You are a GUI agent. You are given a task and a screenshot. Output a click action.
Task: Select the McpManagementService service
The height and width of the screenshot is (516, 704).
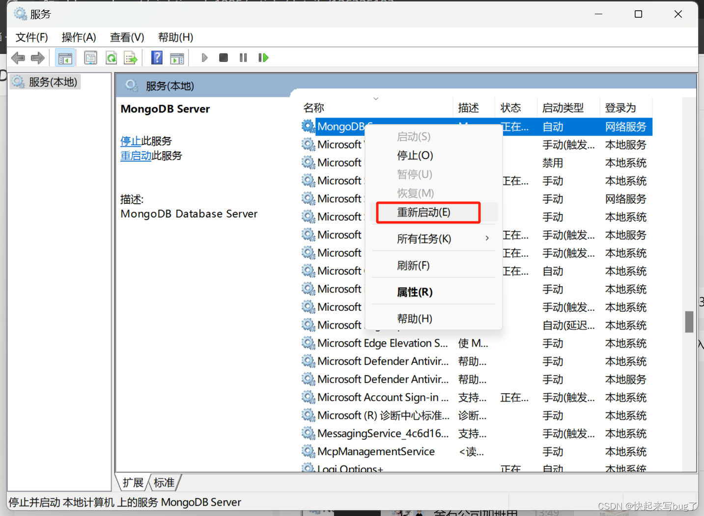[376, 452]
